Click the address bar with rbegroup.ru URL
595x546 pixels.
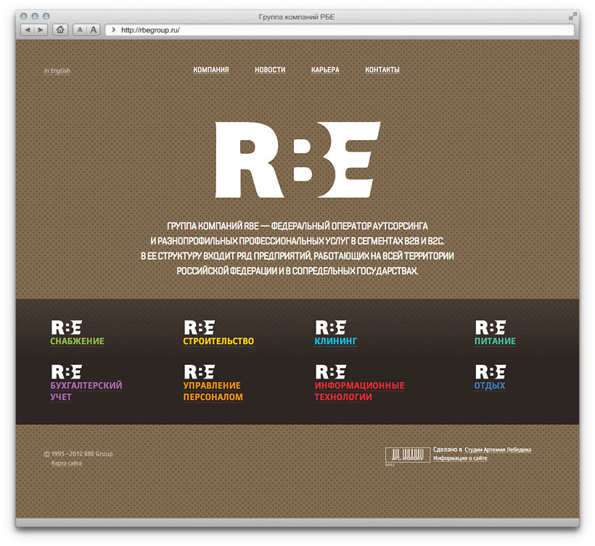coord(341,30)
